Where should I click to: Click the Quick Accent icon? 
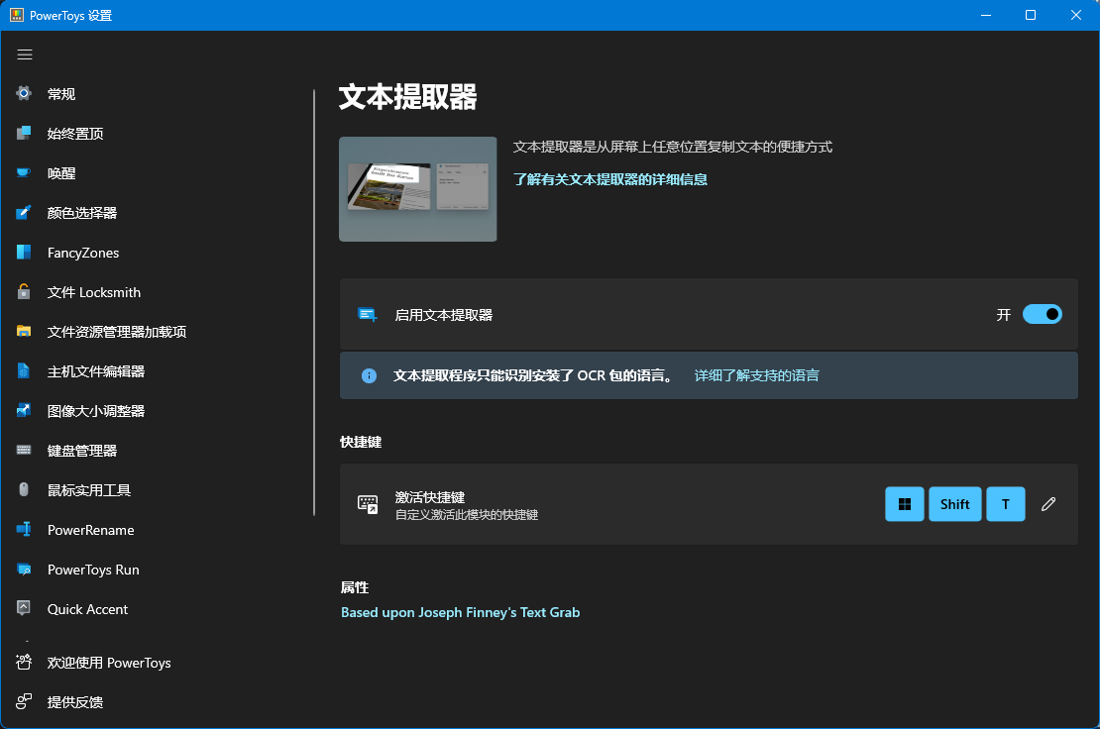coord(24,608)
